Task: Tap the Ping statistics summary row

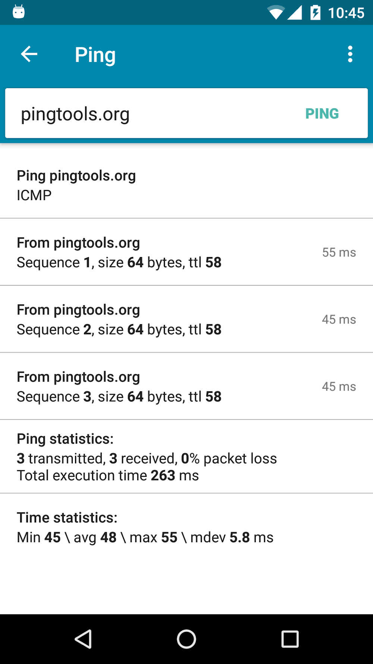Action: click(186, 457)
